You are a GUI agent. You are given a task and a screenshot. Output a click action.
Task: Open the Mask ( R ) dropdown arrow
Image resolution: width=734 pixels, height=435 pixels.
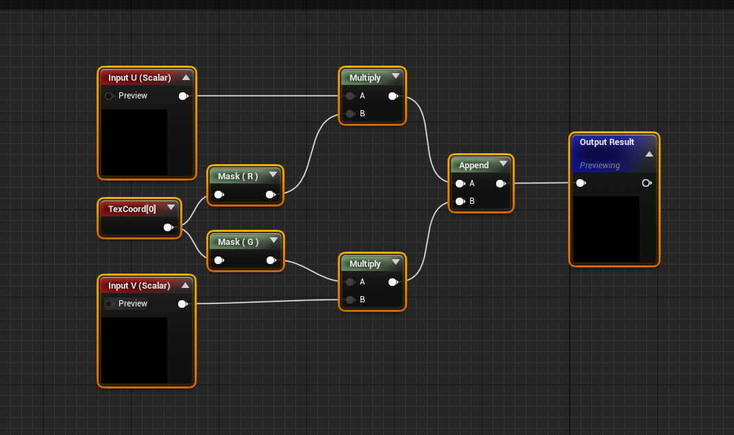[x=273, y=174]
